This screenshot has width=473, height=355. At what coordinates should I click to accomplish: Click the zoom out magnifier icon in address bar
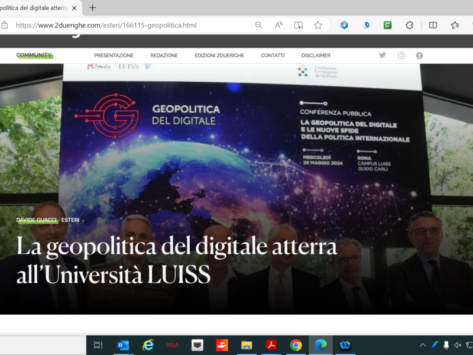pos(258,25)
